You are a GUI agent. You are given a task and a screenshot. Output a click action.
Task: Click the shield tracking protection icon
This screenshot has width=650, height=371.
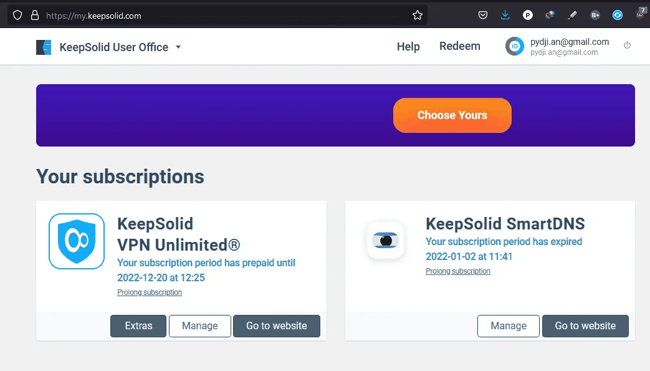[17, 16]
